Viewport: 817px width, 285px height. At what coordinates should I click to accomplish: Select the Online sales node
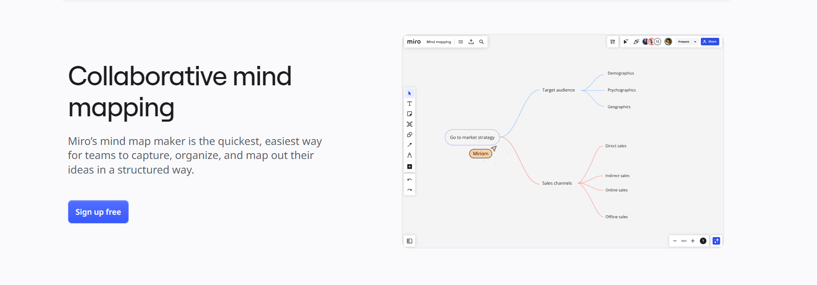(x=616, y=190)
